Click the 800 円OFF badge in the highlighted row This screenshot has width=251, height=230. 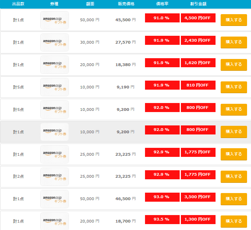click(x=198, y=130)
